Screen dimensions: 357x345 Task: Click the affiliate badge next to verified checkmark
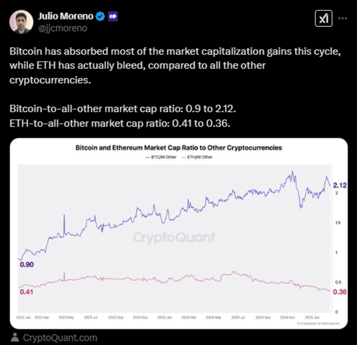113,17
